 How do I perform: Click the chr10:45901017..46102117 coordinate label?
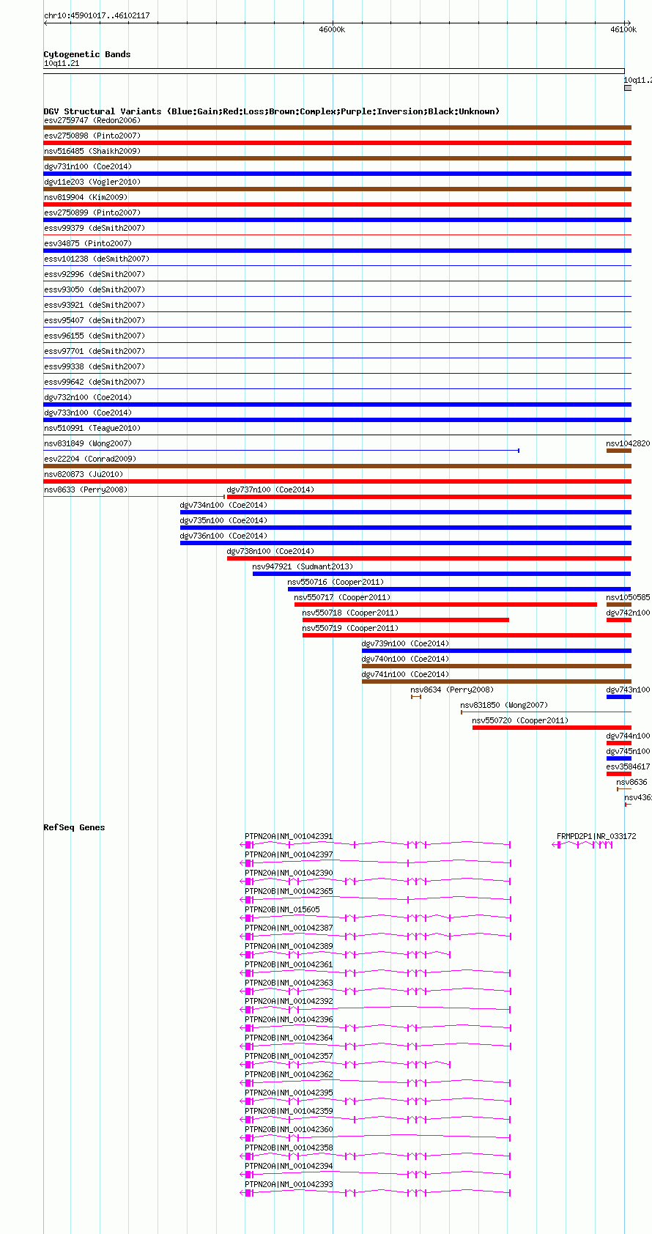pyautogui.click(x=97, y=15)
